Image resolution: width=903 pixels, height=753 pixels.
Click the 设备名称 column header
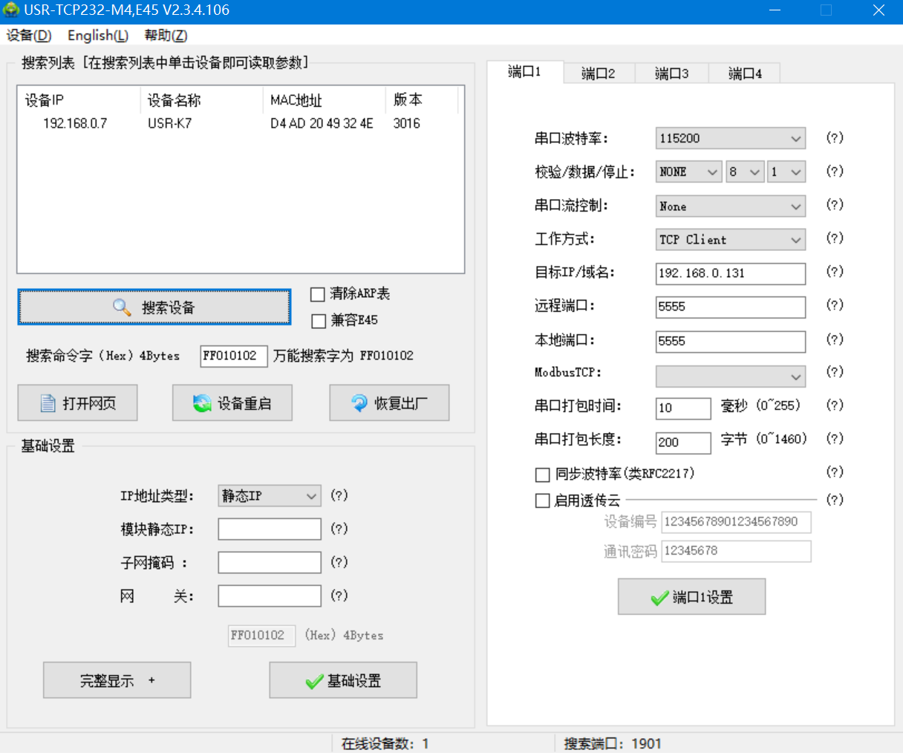[201, 100]
